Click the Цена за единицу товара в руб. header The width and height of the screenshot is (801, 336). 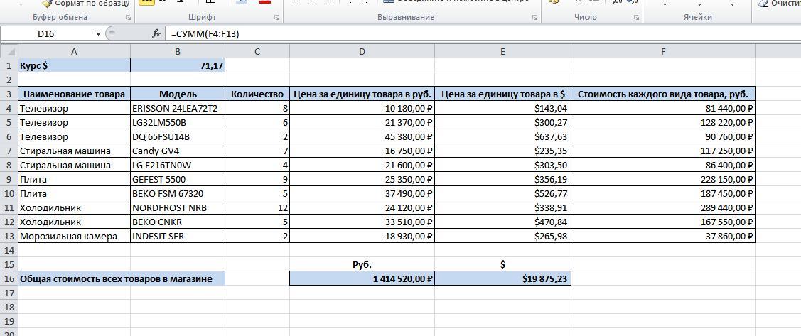pos(362,94)
